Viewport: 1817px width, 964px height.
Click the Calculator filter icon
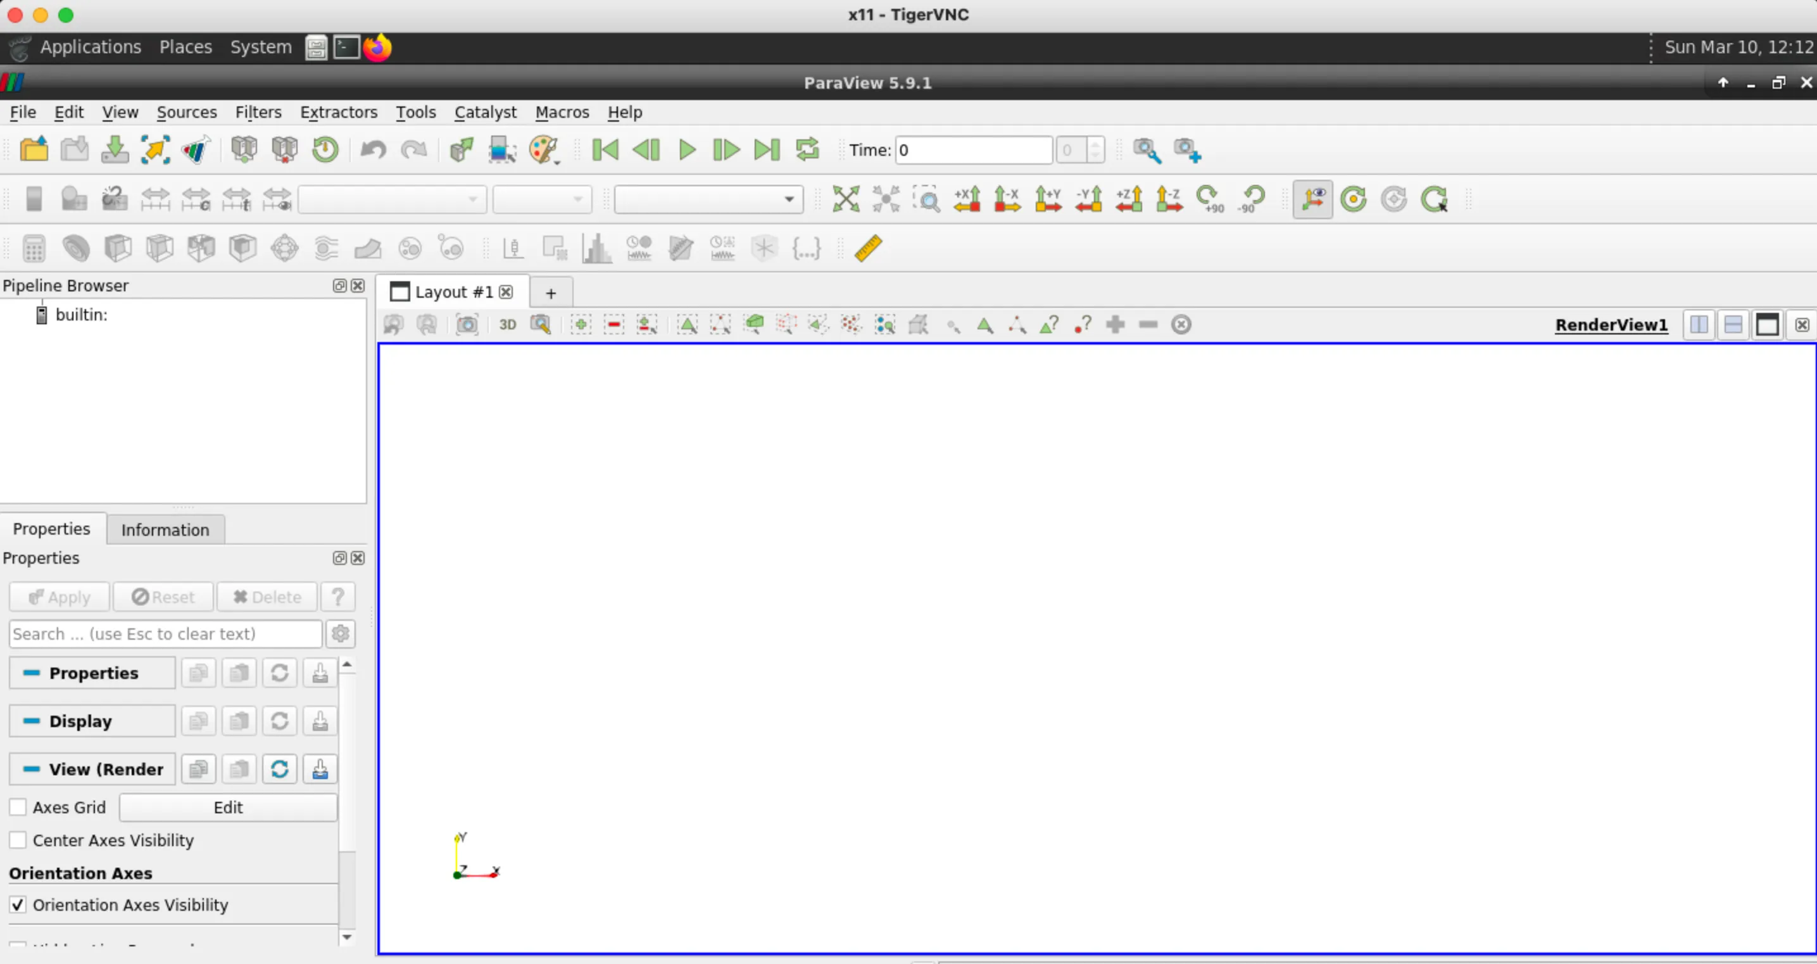(x=34, y=248)
